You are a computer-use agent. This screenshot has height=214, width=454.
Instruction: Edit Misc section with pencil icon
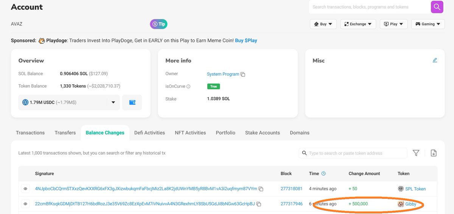pyautogui.click(x=435, y=60)
